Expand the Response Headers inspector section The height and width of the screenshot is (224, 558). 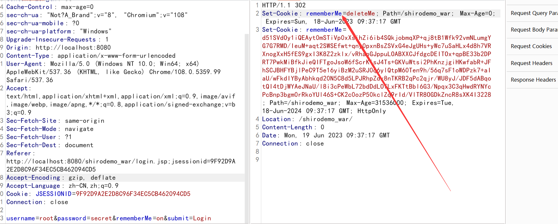point(533,80)
